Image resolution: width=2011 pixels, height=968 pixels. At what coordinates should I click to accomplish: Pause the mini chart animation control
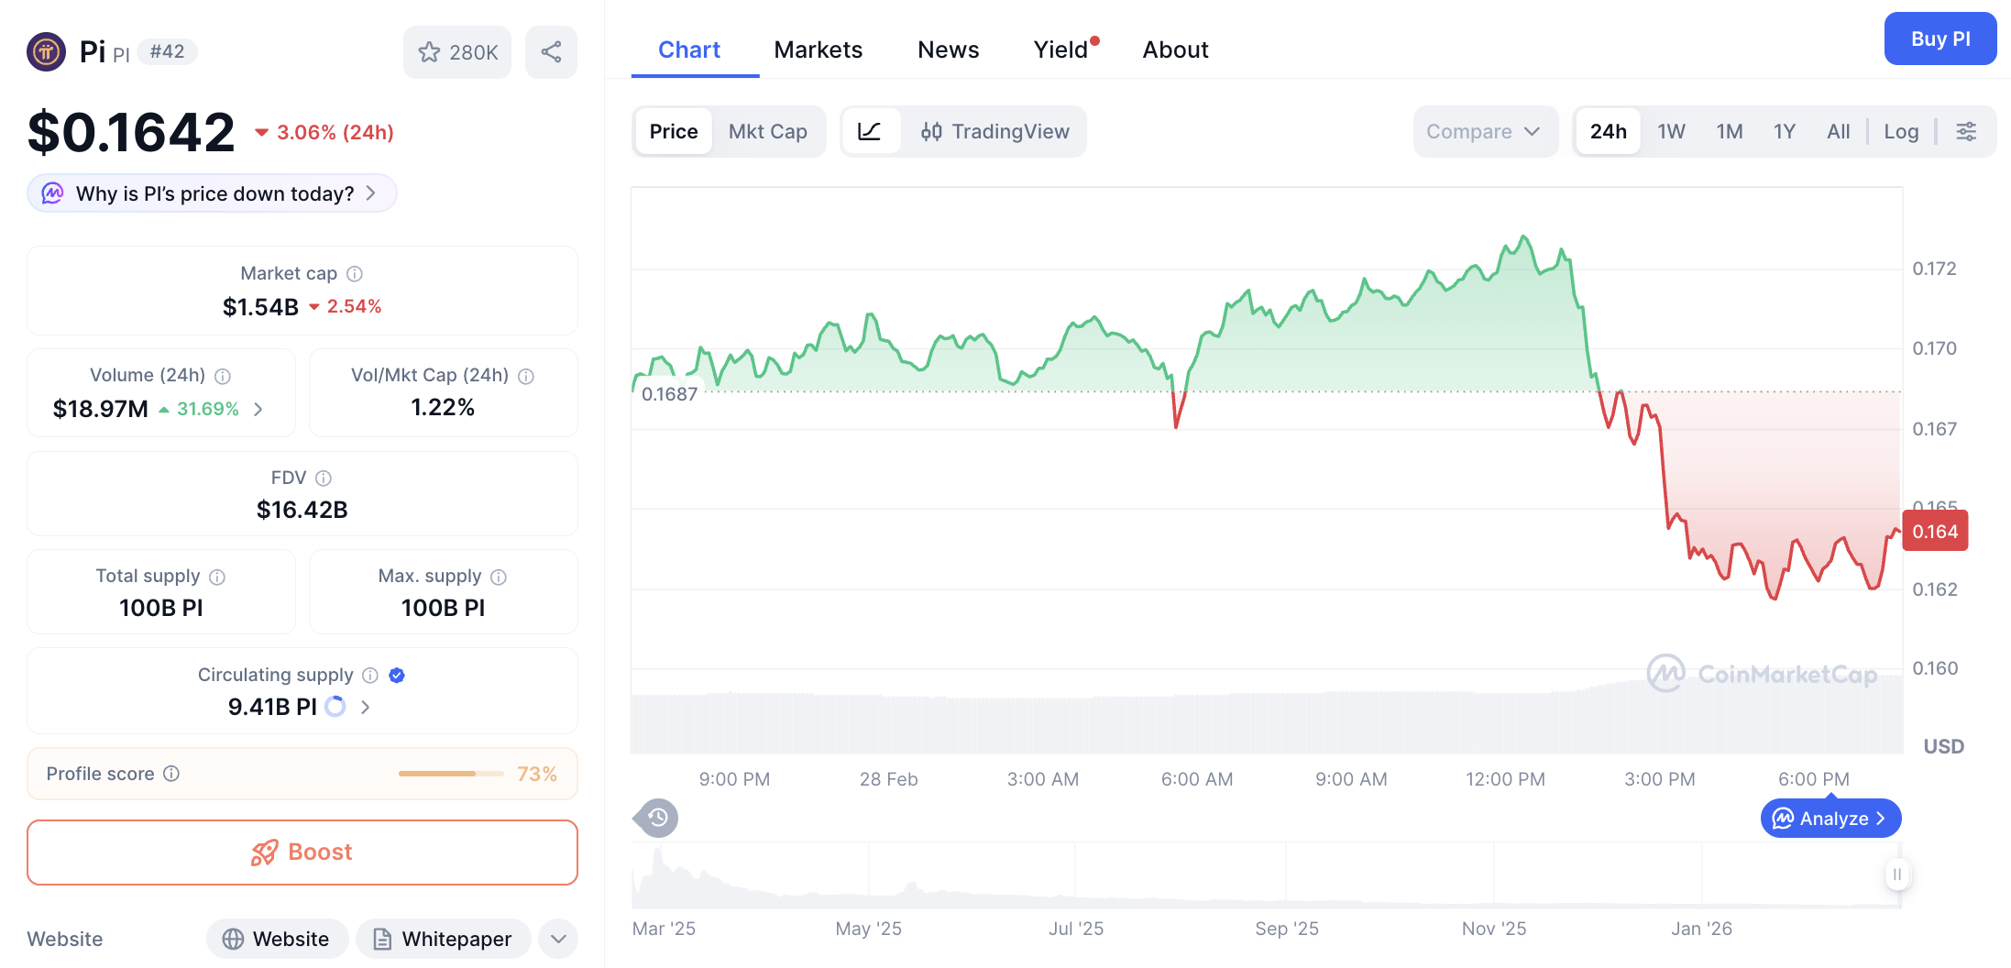[x=1897, y=874]
